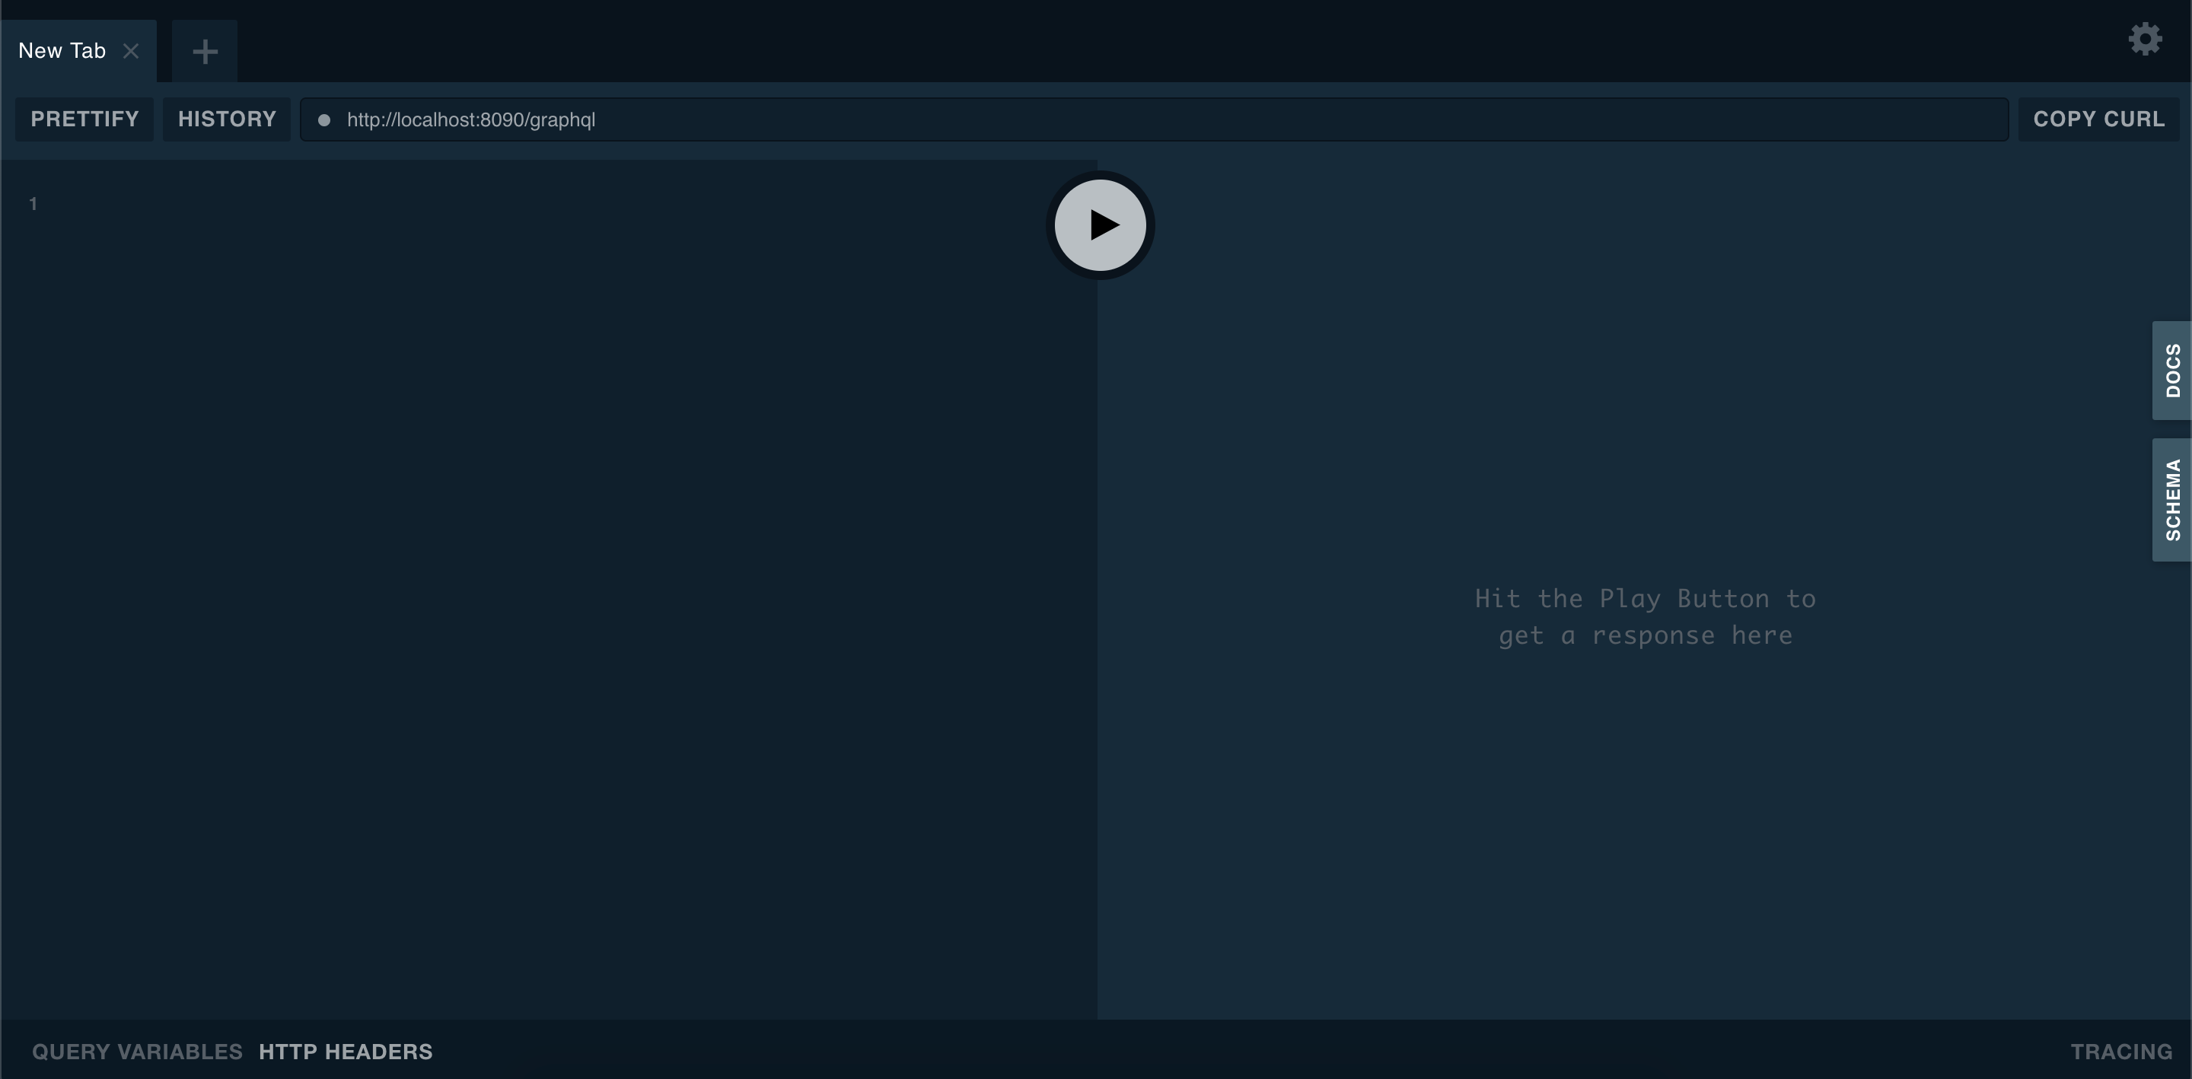Screen dimensions: 2192x1079
Task: Expand the SCHEMA side panel
Action: (2171, 499)
